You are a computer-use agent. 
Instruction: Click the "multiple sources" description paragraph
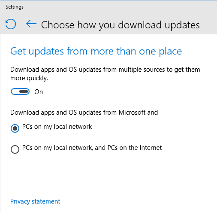click(x=105, y=74)
